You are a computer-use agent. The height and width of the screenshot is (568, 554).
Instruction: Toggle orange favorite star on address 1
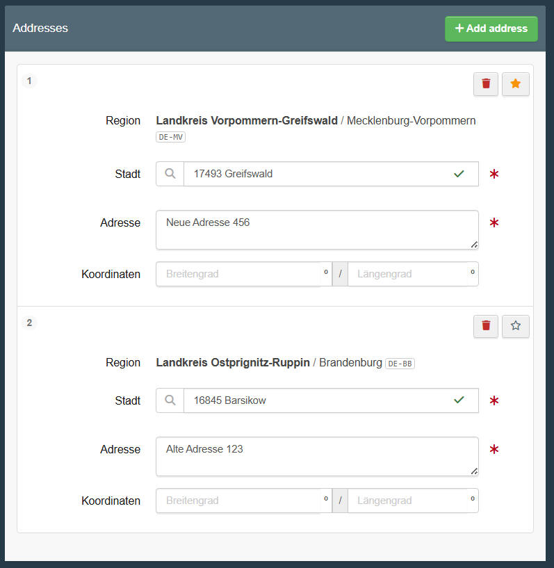coord(515,83)
